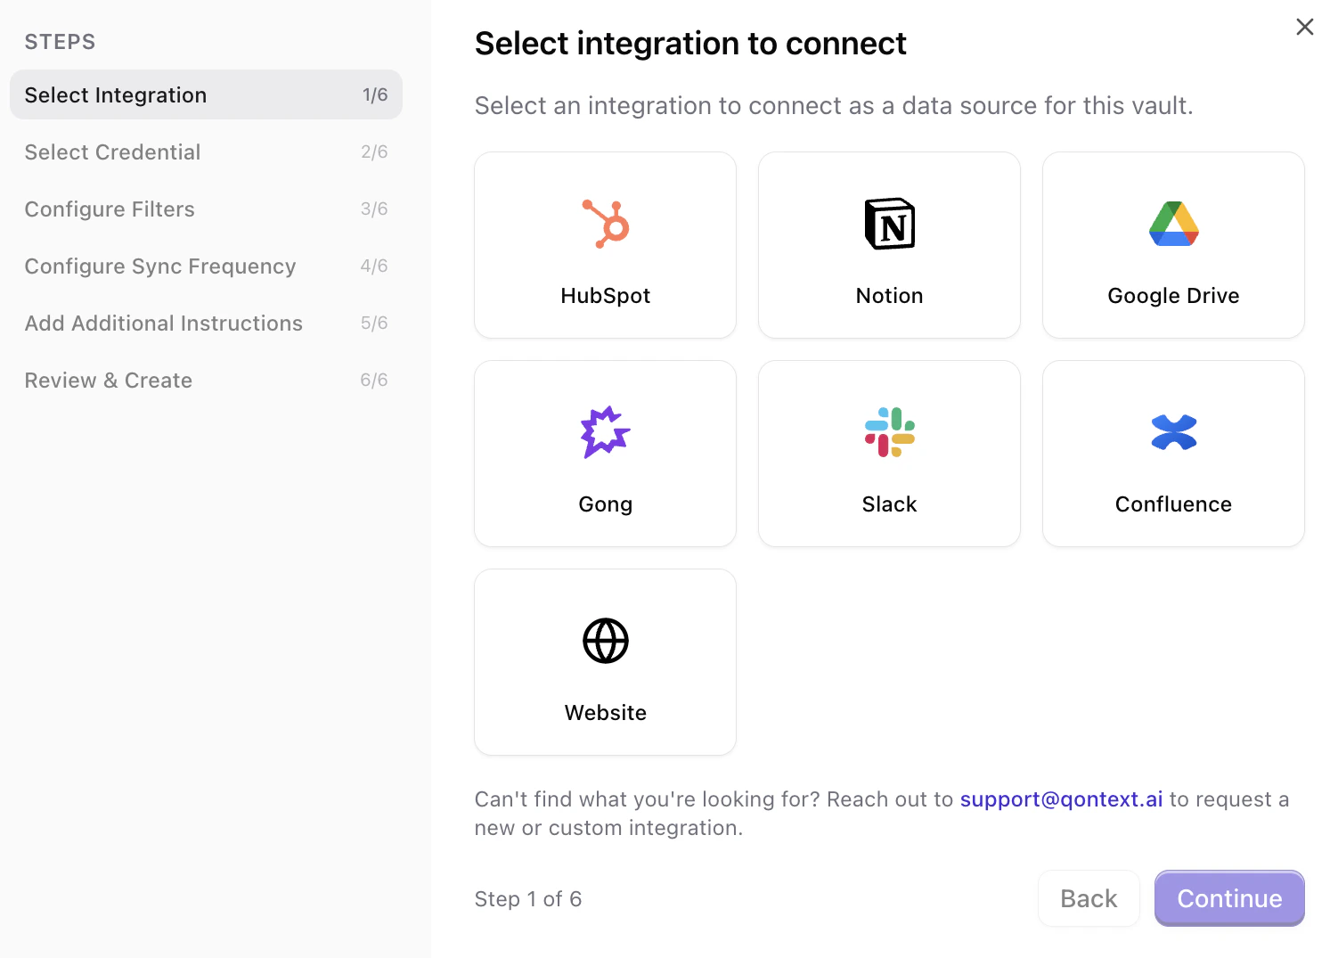Screen dimensions: 1338x958
Task: Click the Continue button
Action: [1228, 898]
